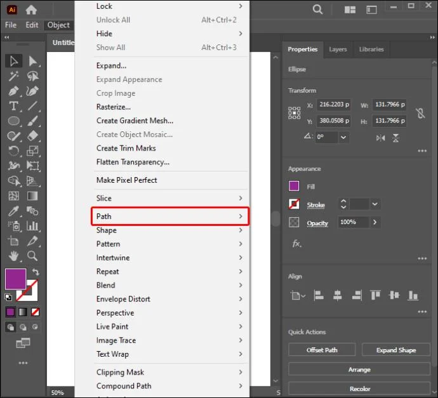Screen dimensions: 438x398
Task: Show more Appearance options
Action: tap(422, 258)
